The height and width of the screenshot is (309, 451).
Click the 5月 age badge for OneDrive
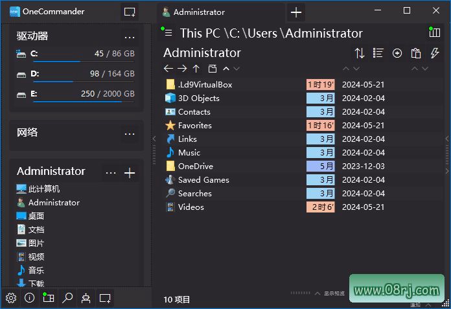coord(320,166)
